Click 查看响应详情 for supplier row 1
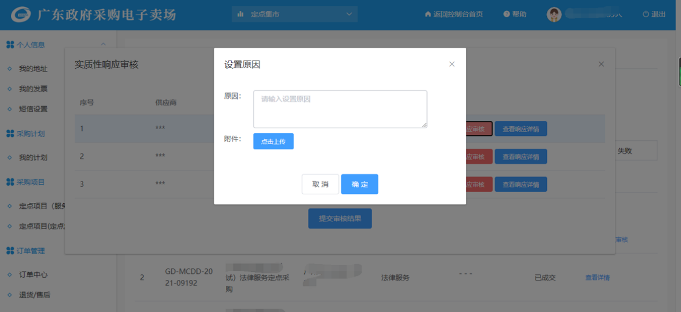Screen dimensions: 681x312 (521, 129)
